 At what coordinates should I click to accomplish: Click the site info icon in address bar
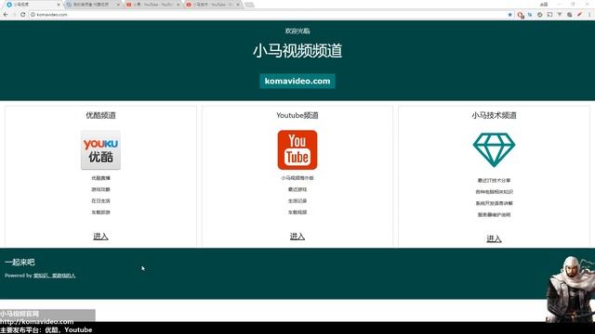(33, 15)
